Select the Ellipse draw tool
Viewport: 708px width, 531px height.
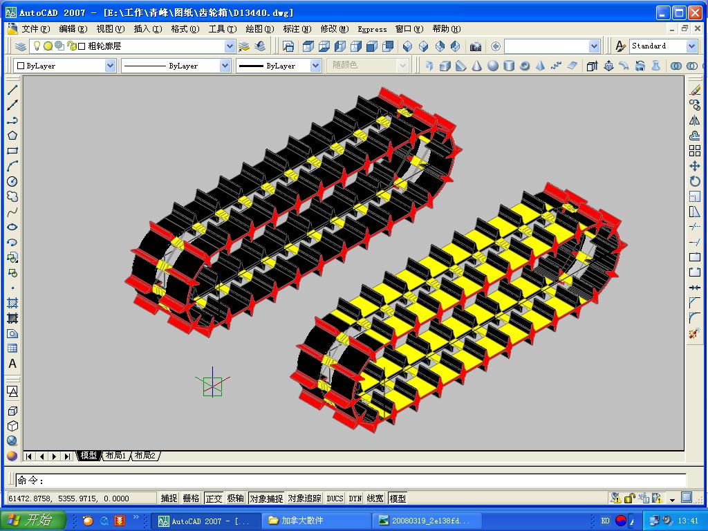point(12,227)
